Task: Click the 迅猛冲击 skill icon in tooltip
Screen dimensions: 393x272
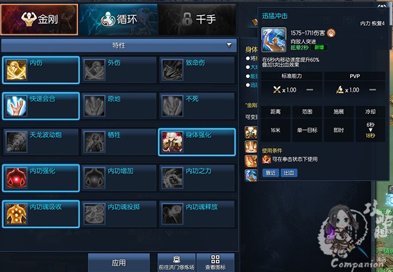Action: tap(274, 40)
